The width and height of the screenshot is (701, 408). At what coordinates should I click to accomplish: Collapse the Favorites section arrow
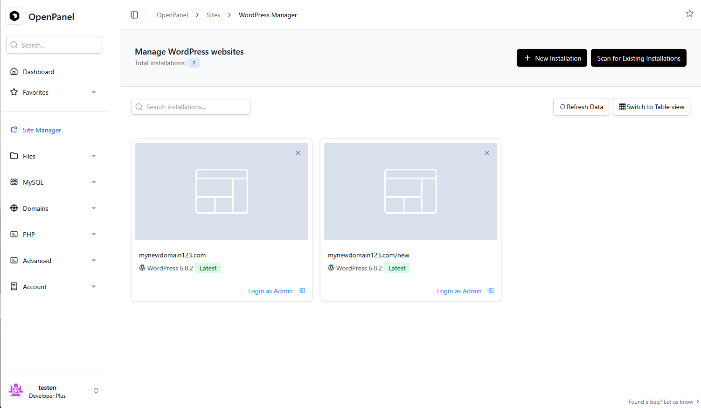[94, 92]
